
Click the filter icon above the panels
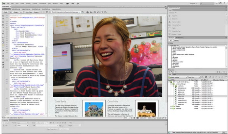point(166,9)
